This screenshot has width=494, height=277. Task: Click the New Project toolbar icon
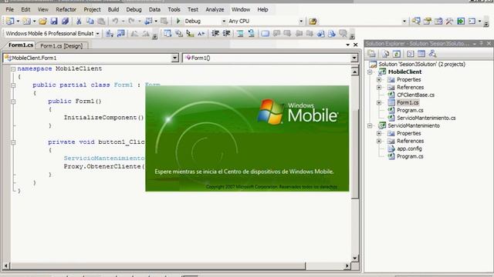tap(10, 21)
